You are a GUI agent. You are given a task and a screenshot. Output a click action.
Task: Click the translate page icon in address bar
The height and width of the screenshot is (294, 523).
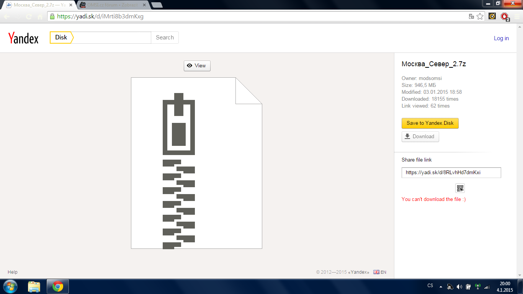(x=471, y=16)
